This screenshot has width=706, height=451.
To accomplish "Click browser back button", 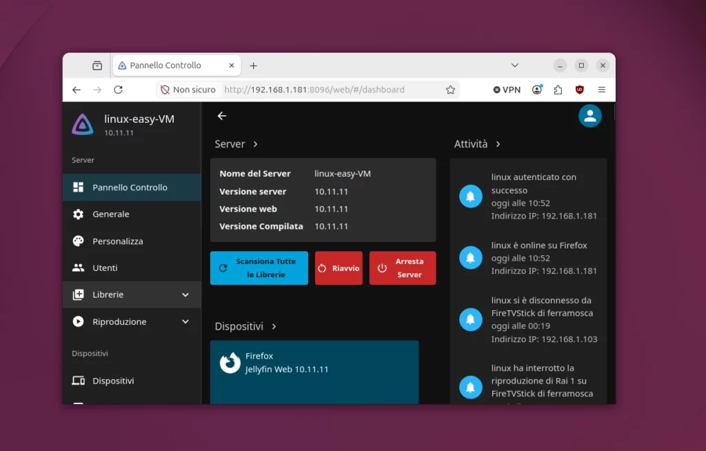I will coord(77,90).
